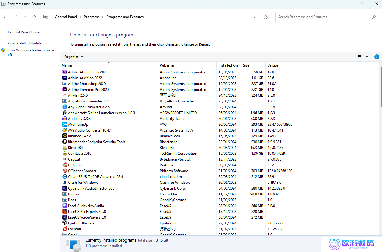Click the Bitdefender Endpoint Security icon
382x252 pixels.
tap(65, 142)
